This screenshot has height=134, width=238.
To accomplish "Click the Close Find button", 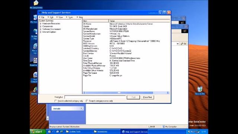I will click(147, 97).
